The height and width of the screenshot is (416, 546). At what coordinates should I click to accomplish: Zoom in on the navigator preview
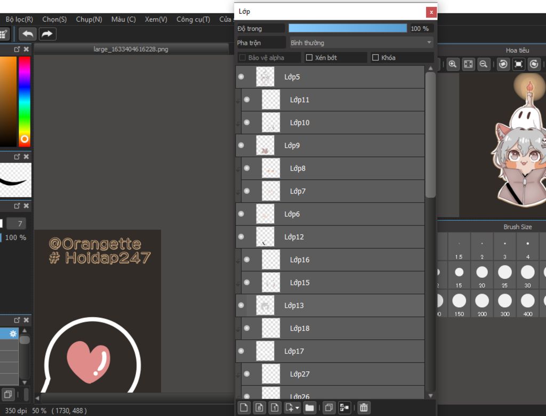coord(453,64)
